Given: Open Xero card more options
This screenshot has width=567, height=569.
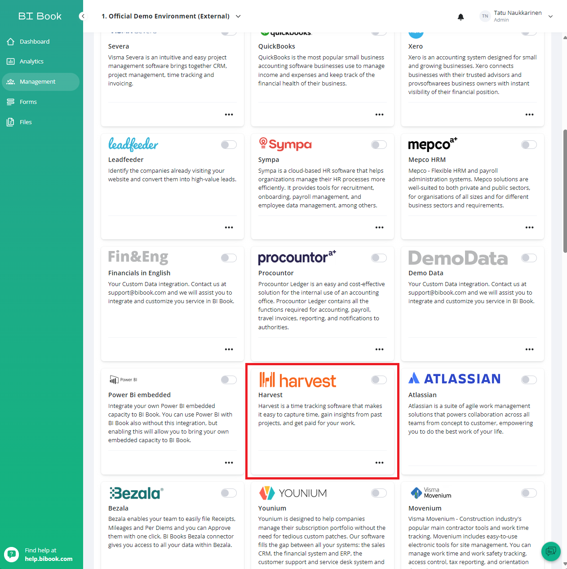Looking at the screenshot, I should (529, 115).
